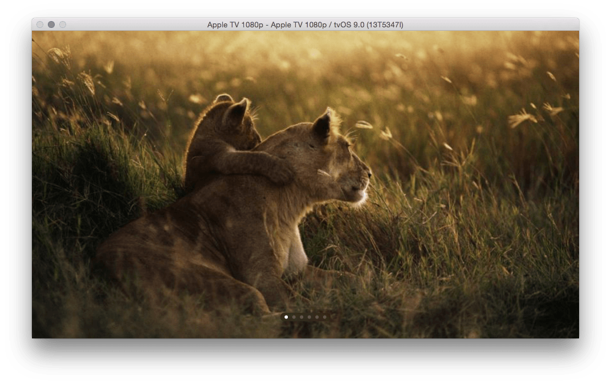Close the Apple TV simulator window

pyautogui.click(x=40, y=24)
